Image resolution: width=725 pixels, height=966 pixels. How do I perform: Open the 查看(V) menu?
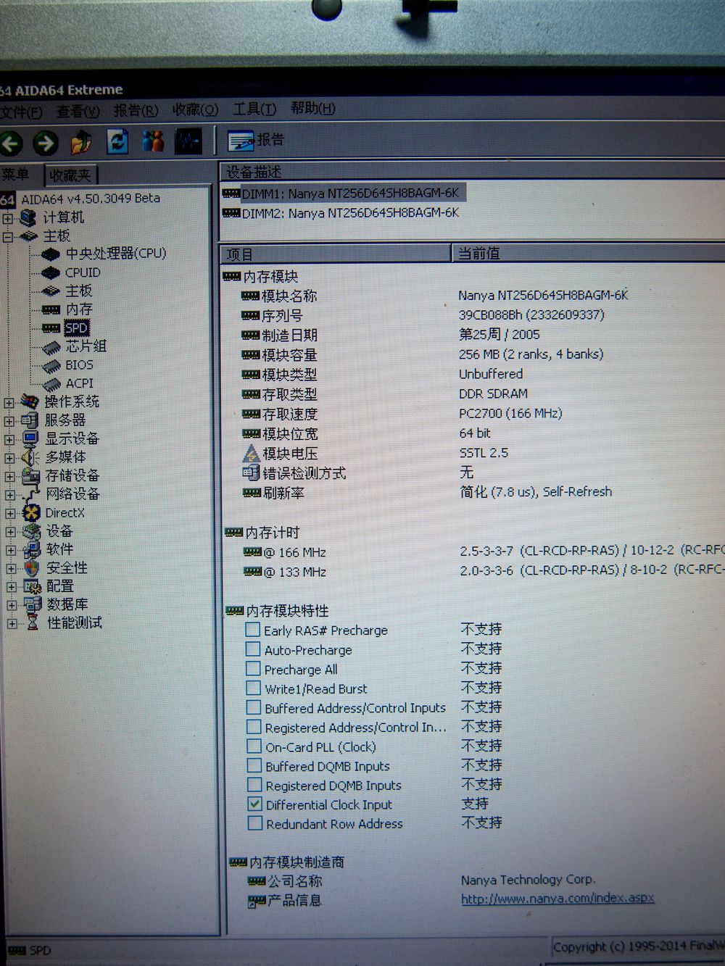tap(78, 112)
